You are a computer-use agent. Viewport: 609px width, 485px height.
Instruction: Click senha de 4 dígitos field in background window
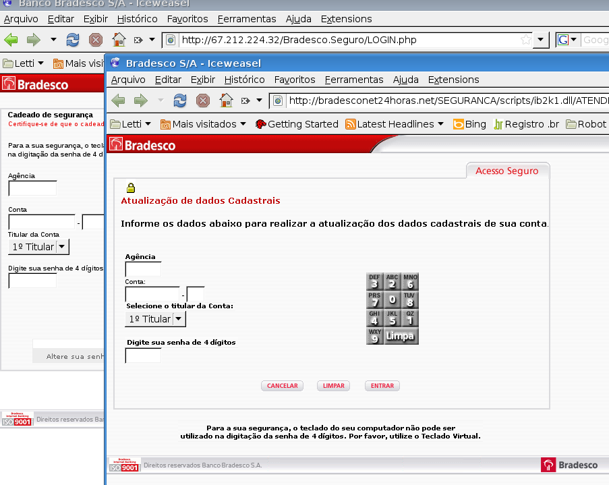(32, 281)
